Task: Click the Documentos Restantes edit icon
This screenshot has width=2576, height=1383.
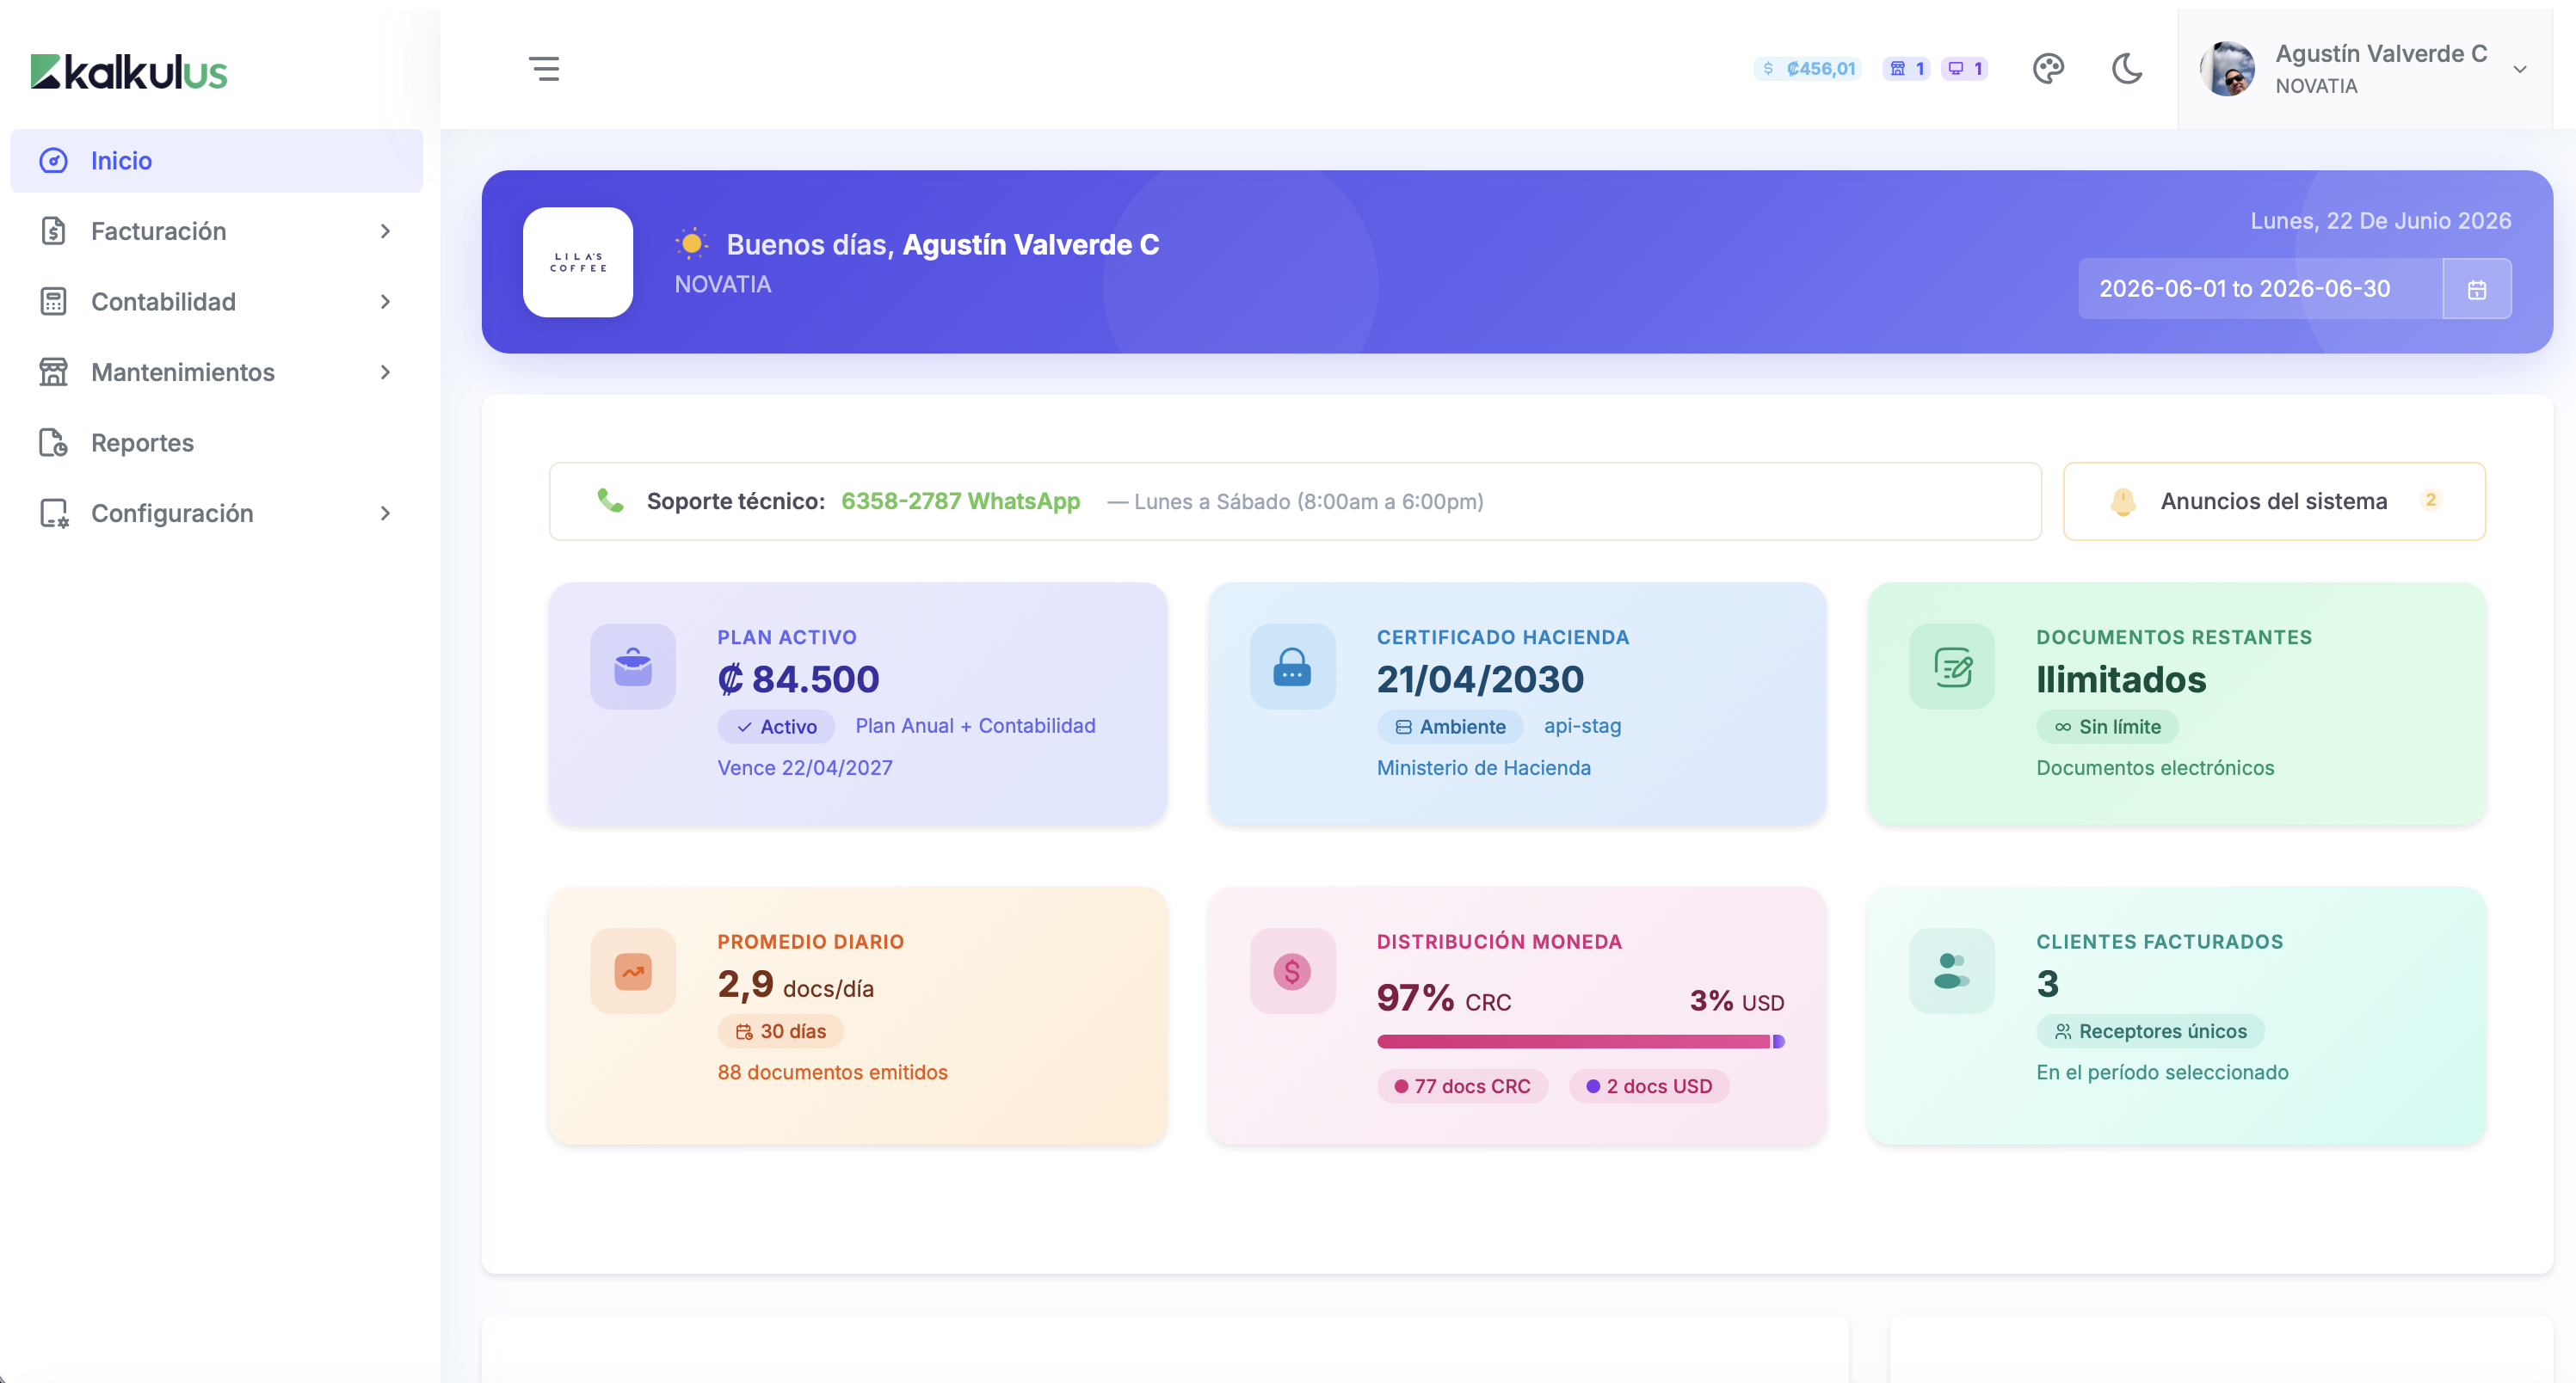Action: [x=1952, y=667]
